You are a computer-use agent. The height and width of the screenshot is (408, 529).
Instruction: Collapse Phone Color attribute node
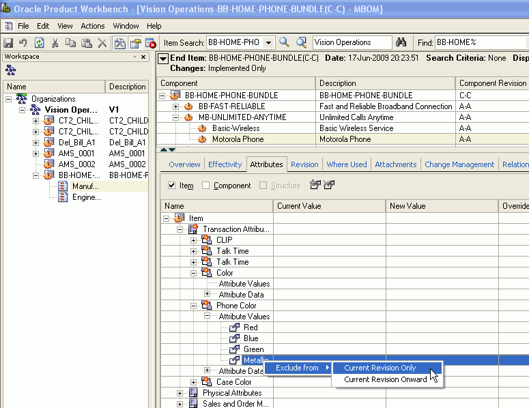[193, 306]
